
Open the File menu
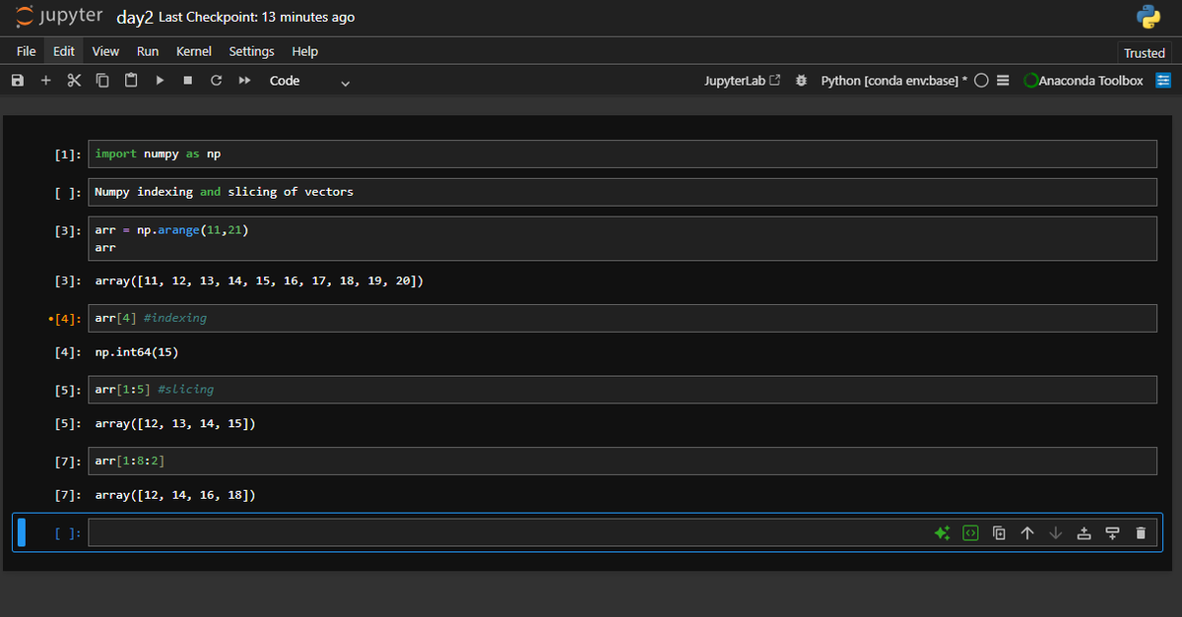pos(27,51)
